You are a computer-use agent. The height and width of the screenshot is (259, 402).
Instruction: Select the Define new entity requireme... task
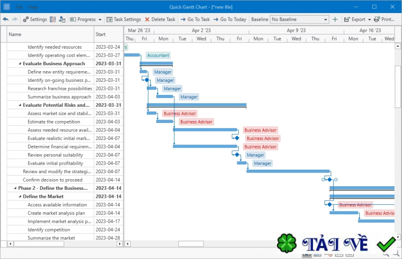[59, 72]
